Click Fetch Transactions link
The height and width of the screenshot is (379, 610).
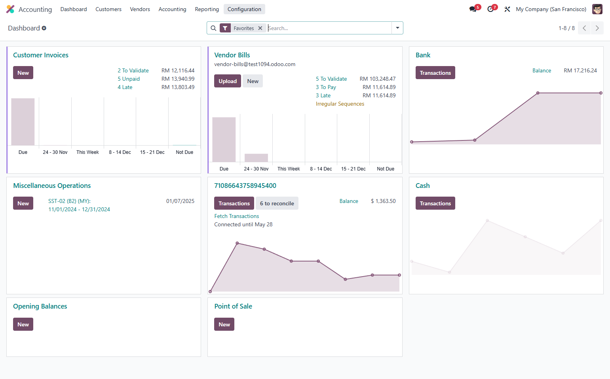pyautogui.click(x=237, y=216)
